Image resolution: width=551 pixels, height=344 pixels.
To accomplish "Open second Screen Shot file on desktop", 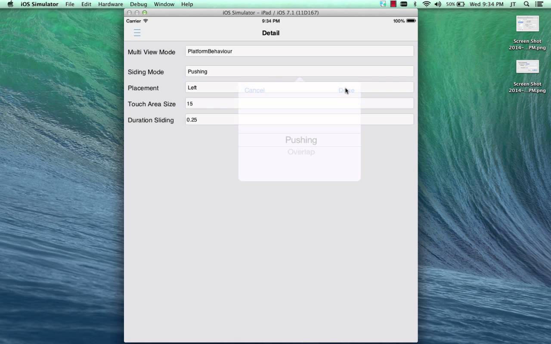I will tap(527, 76).
